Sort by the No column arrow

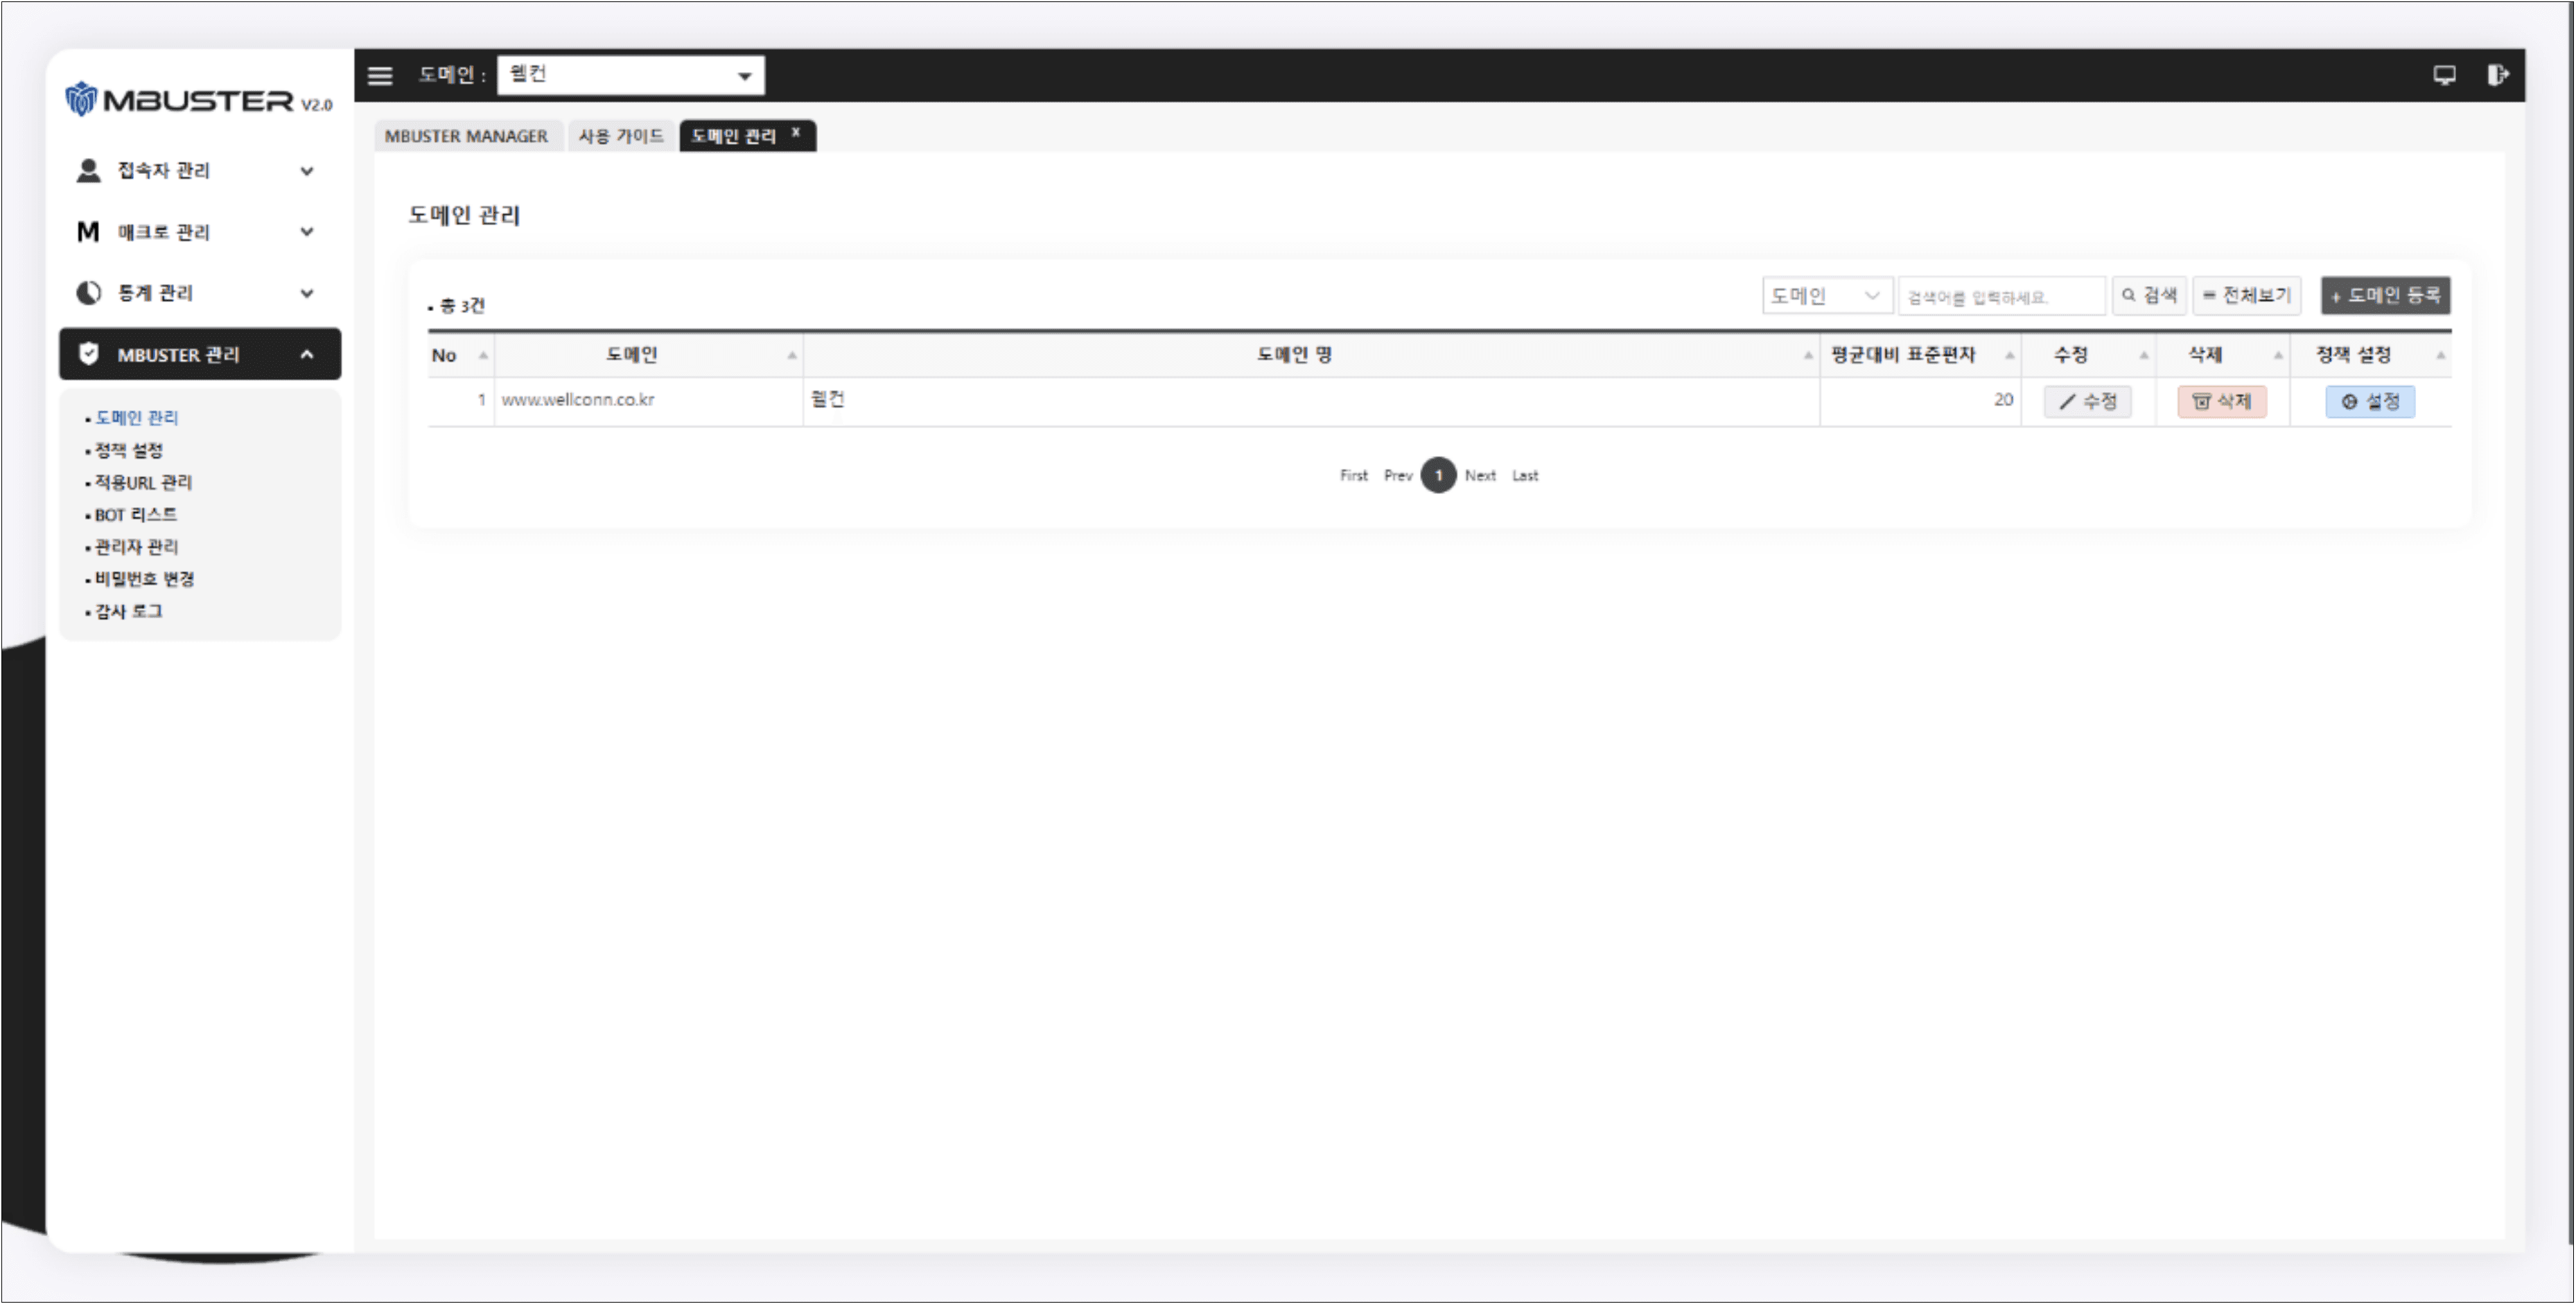click(483, 356)
